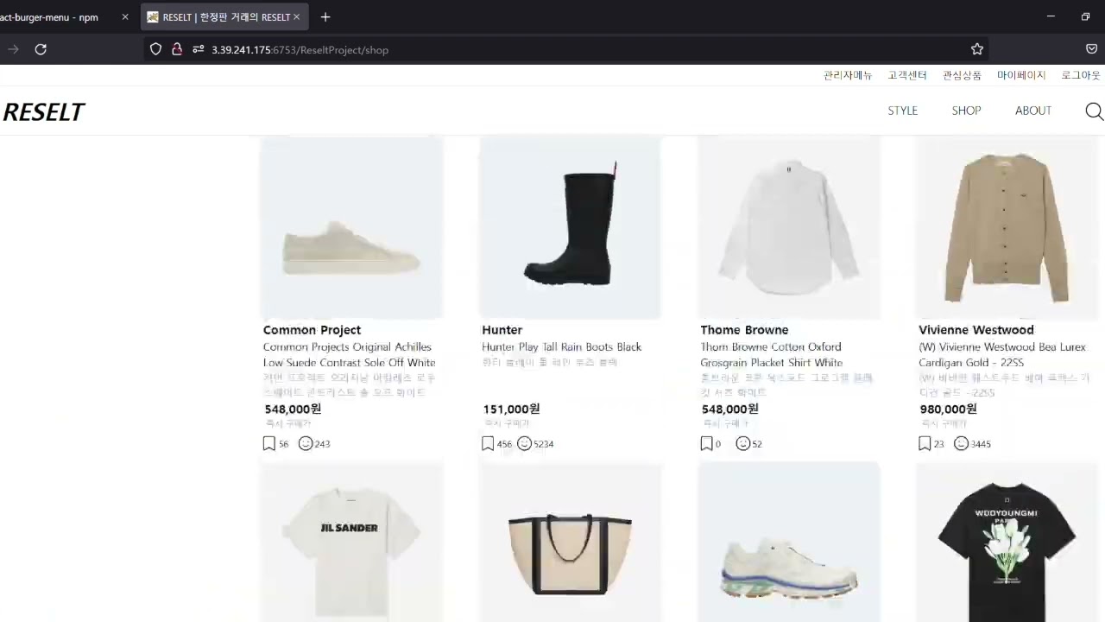Screen dimensions: 1105x622
Task: Bookmark the Common Project sneaker
Action: tap(269, 443)
